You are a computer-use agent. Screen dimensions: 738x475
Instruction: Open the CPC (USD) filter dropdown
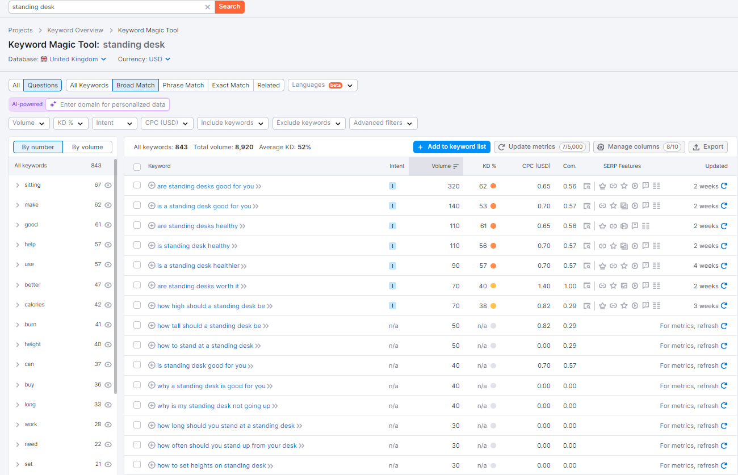(167, 123)
